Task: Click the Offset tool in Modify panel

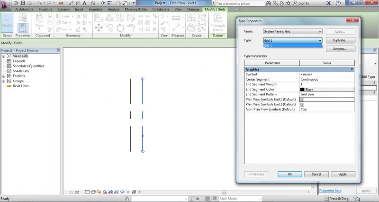Action: click(x=109, y=18)
